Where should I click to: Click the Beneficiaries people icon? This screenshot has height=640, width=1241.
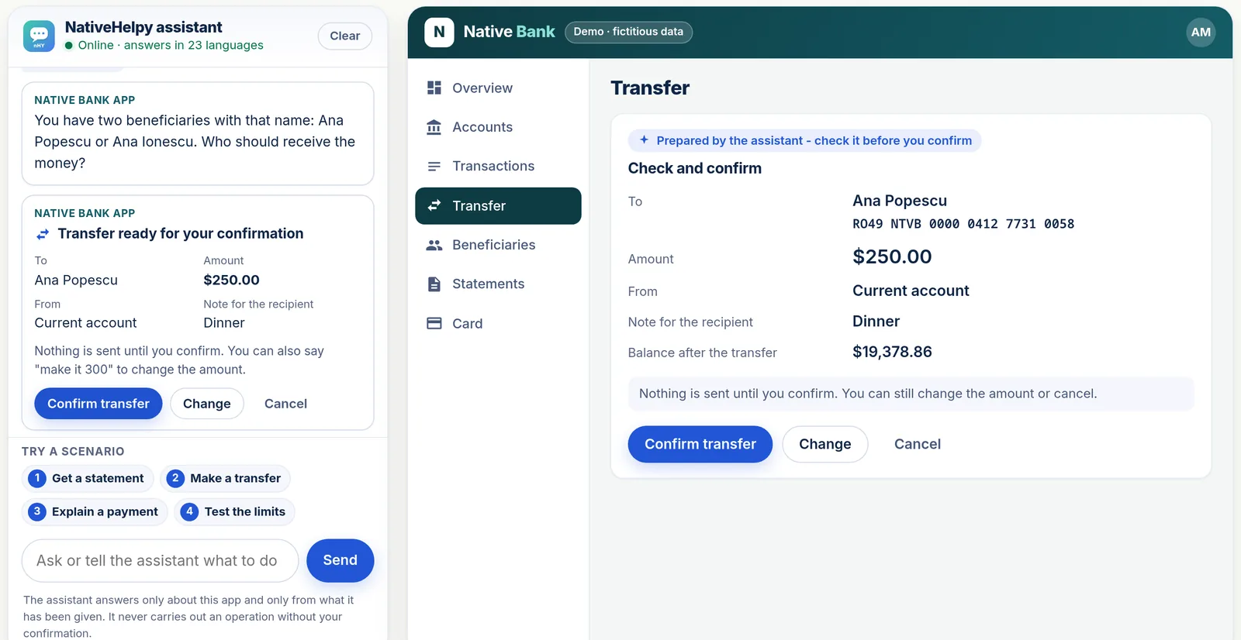coord(434,245)
